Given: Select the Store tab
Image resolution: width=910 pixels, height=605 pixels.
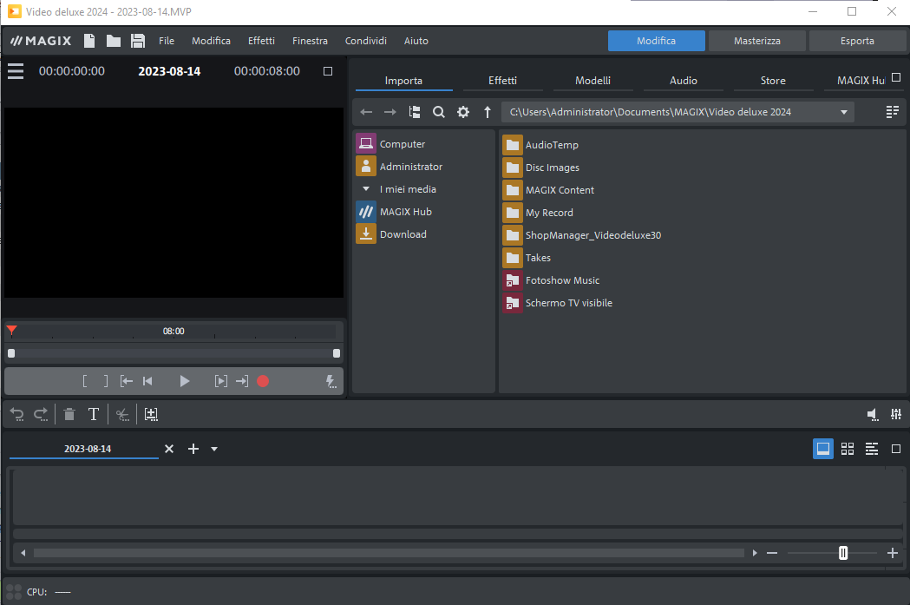Looking at the screenshot, I should (x=773, y=81).
